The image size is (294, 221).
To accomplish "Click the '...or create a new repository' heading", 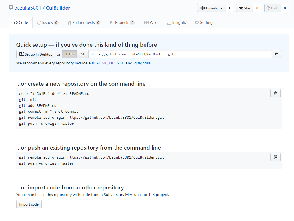I will coord(81,84).
